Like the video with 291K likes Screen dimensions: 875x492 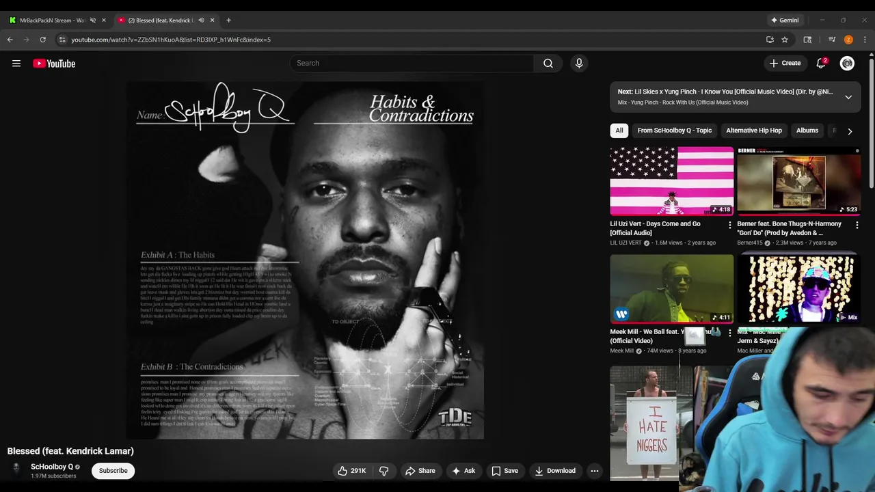tap(351, 471)
